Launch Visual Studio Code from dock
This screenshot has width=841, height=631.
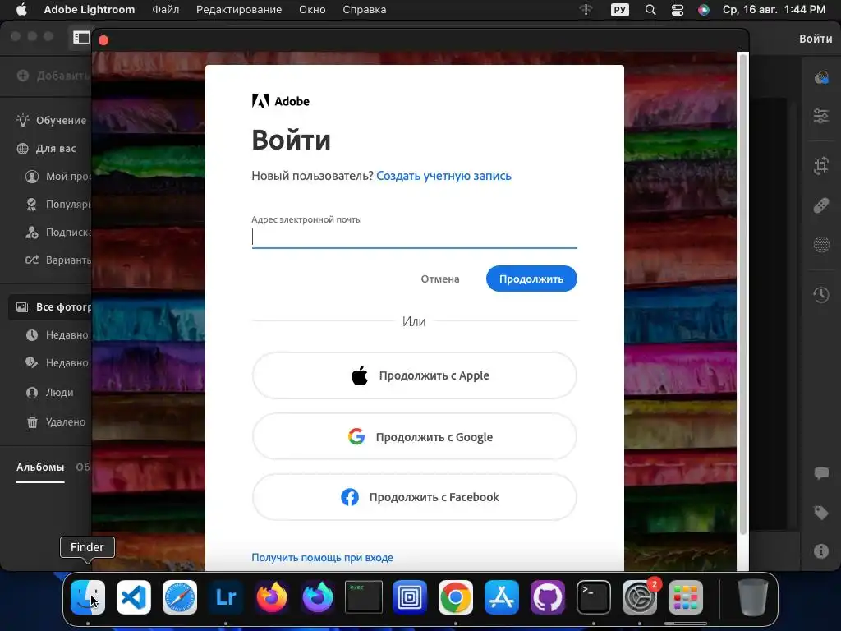(x=134, y=596)
